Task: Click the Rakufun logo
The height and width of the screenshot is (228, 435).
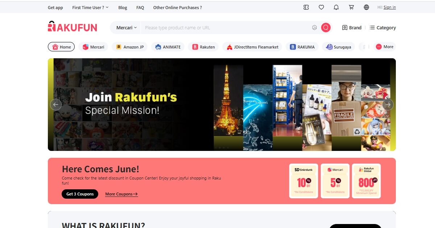Action: pos(72,26)
